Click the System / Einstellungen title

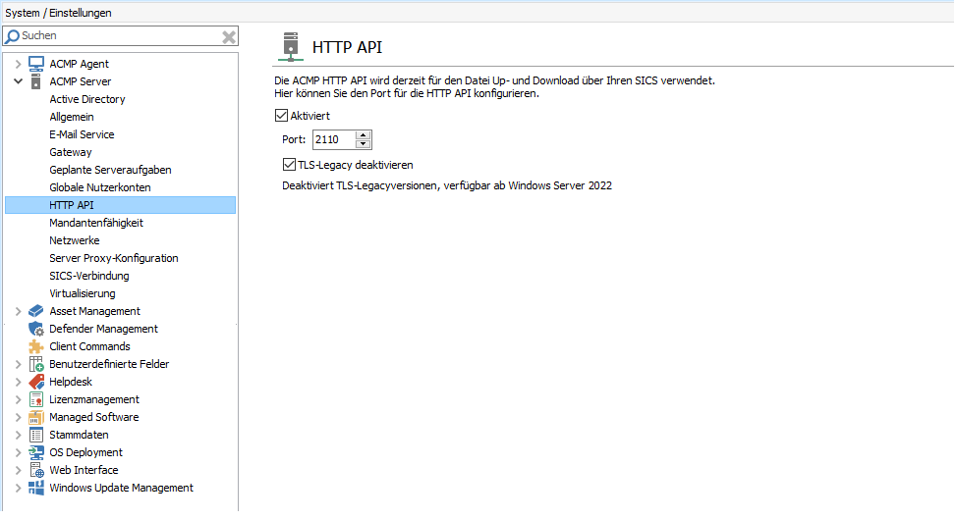pyautogui.click(x=59, y=12)
